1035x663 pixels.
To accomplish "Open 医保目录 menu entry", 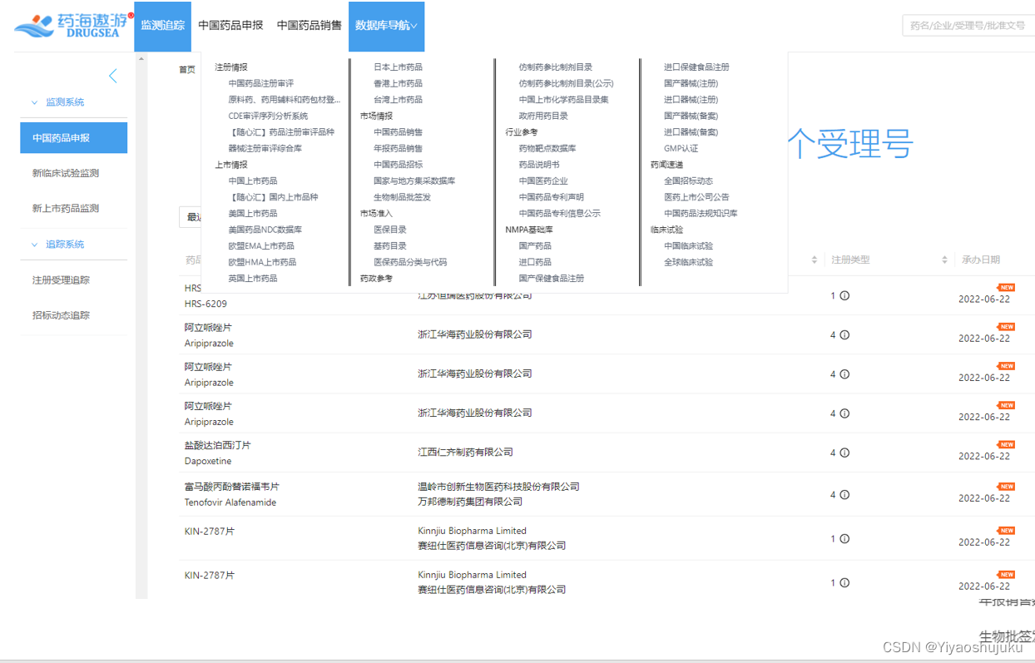I will [x=389, y=230].
